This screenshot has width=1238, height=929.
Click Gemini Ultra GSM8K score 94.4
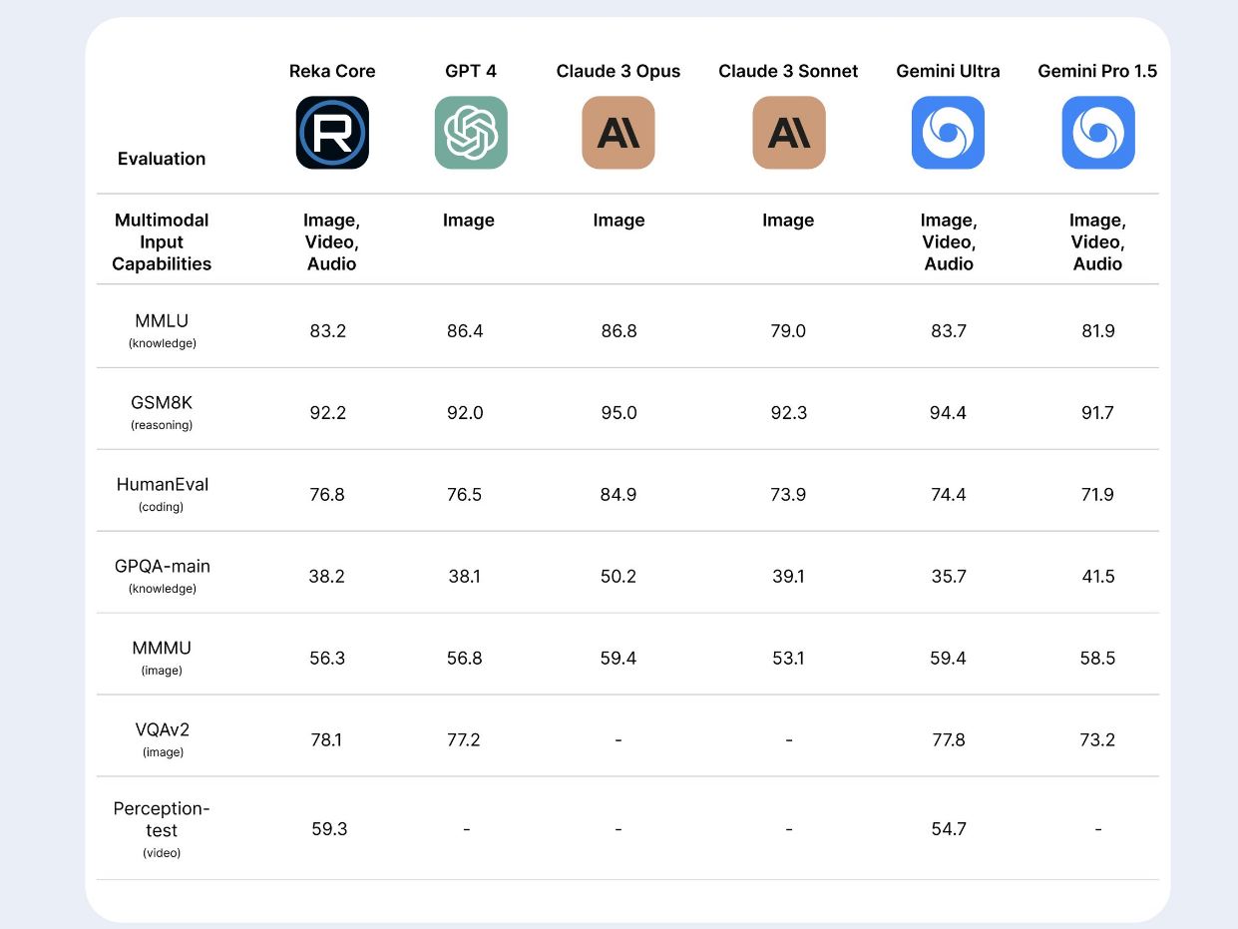(948, 412)
